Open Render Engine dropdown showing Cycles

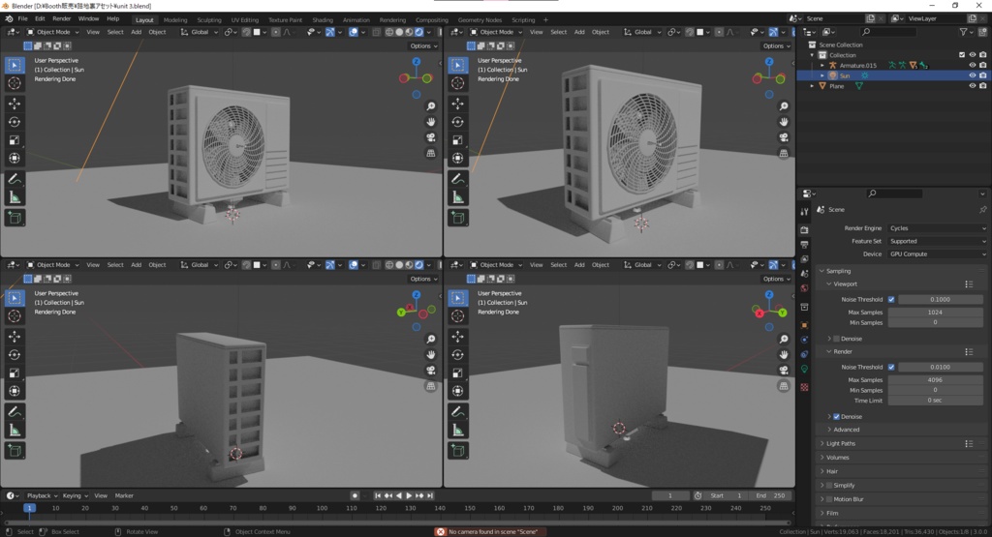937,228
